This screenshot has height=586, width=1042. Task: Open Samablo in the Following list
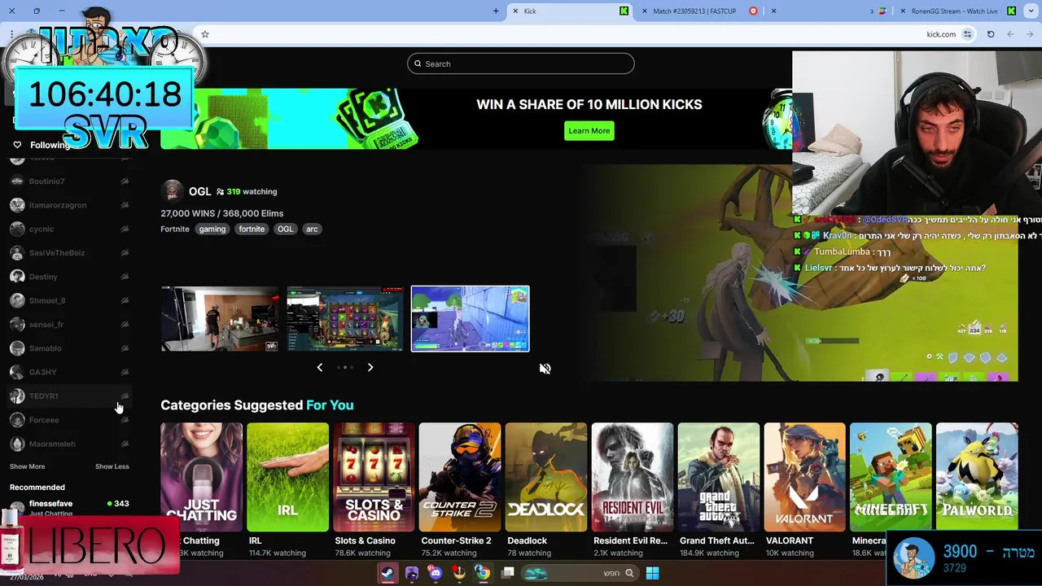pyautogui.click(x=69, y=348)
